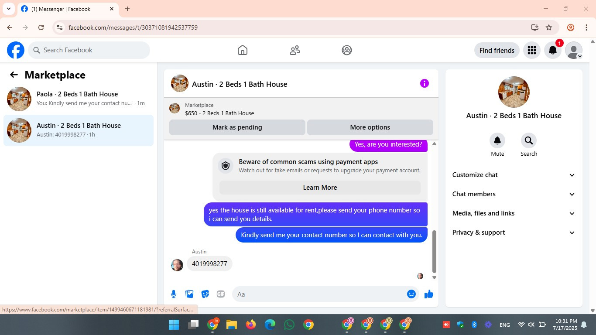Viewport: 596px width, 335px height.
Task: Click scroll-down arrow of message thread
Action: [x=434, y=277]
